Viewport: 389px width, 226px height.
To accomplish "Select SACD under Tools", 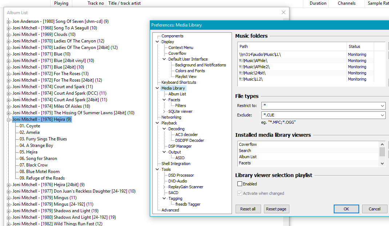I will (173, 193).
